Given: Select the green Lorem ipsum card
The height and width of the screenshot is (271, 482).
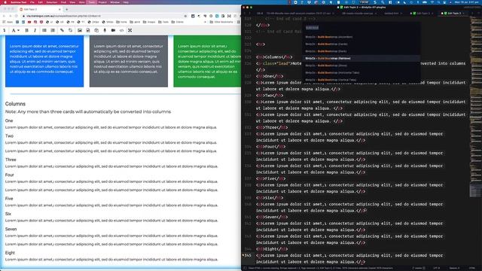Looking at the screenshot, I should coord(207,61).
